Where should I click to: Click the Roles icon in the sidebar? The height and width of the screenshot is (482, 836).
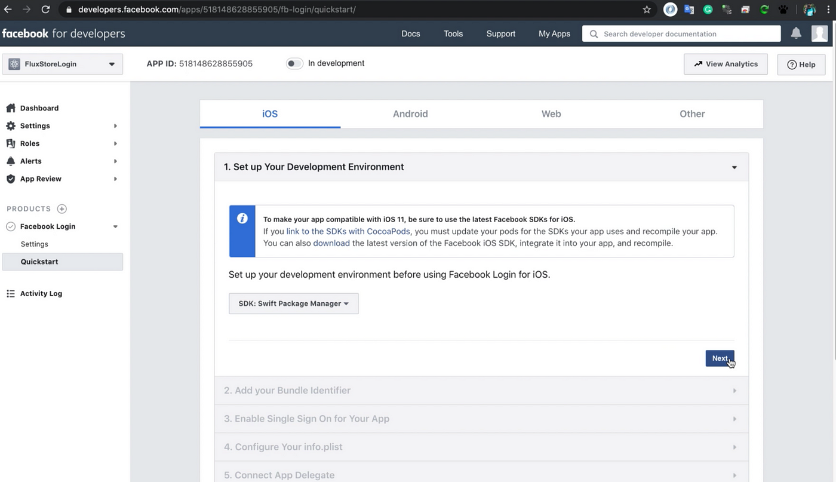[10, 143]
